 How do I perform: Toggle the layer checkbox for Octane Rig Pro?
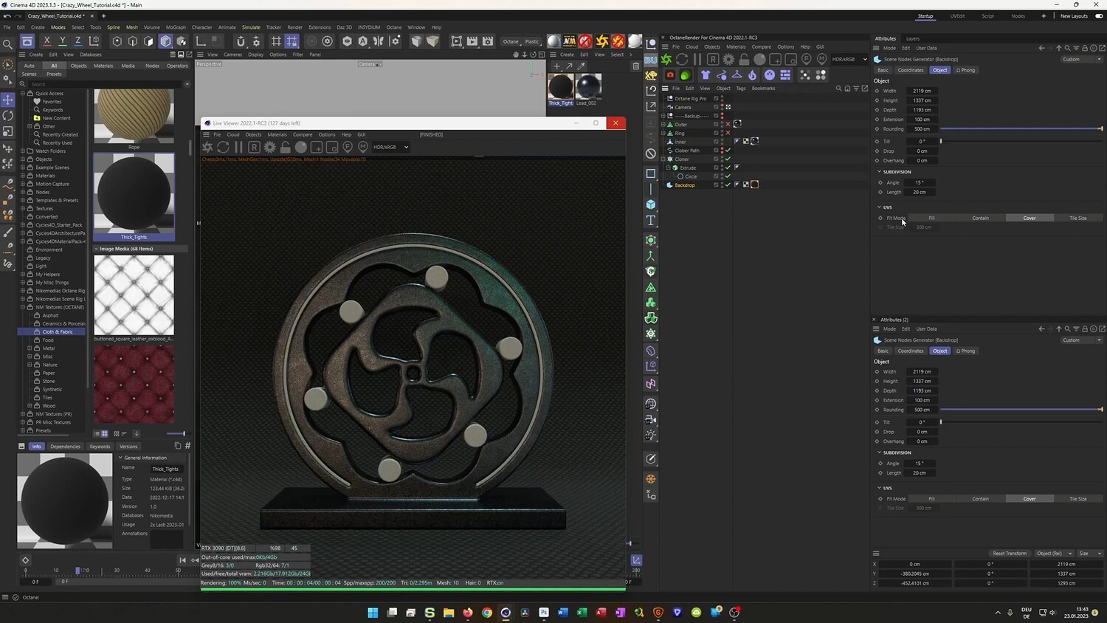coord(716,98)
